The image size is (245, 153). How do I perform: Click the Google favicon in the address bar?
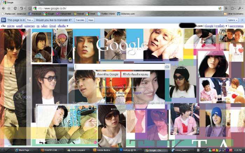tap(35, 8)
